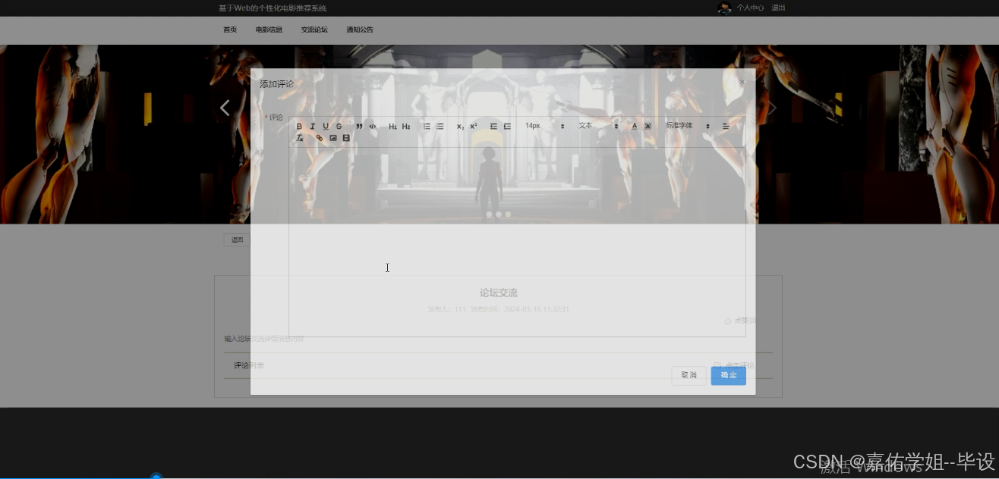This screenshot has width=999, height=479.
Task: Close the 添加评论 dialog
Action: point(742,82)
